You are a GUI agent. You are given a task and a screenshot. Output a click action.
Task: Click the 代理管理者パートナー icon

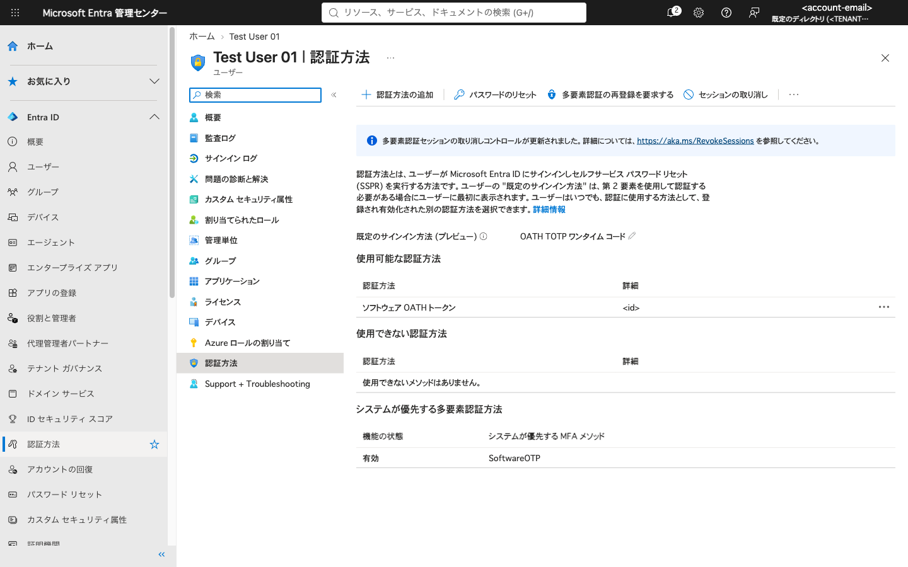[13, 343]
